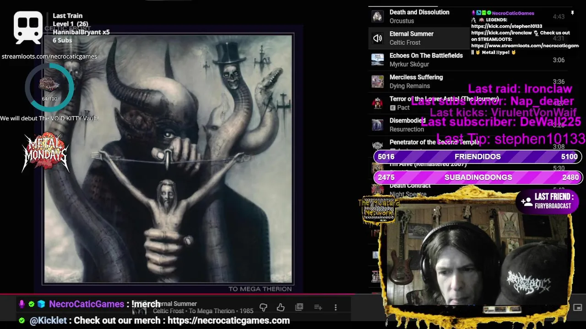Open artist Resurrection
The width and height of the screenshot is (586, 329).
[407, 129]
